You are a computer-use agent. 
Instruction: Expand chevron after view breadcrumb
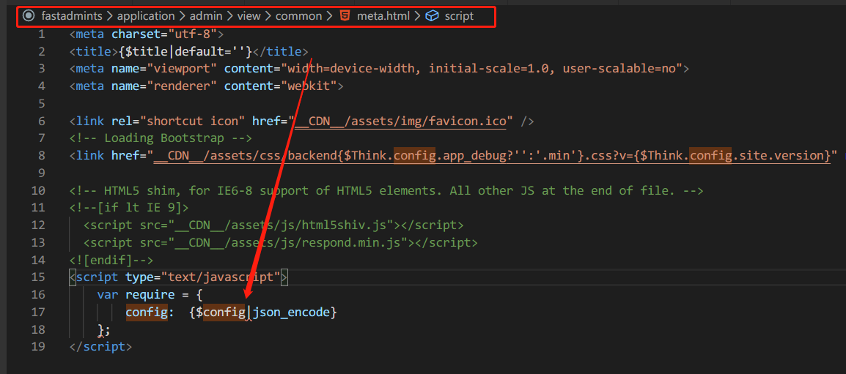click(268, 16)
